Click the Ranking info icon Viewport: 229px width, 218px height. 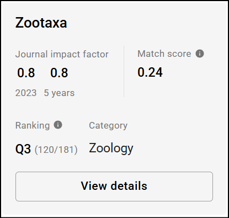pyautogui.click(x=58, y=125)
